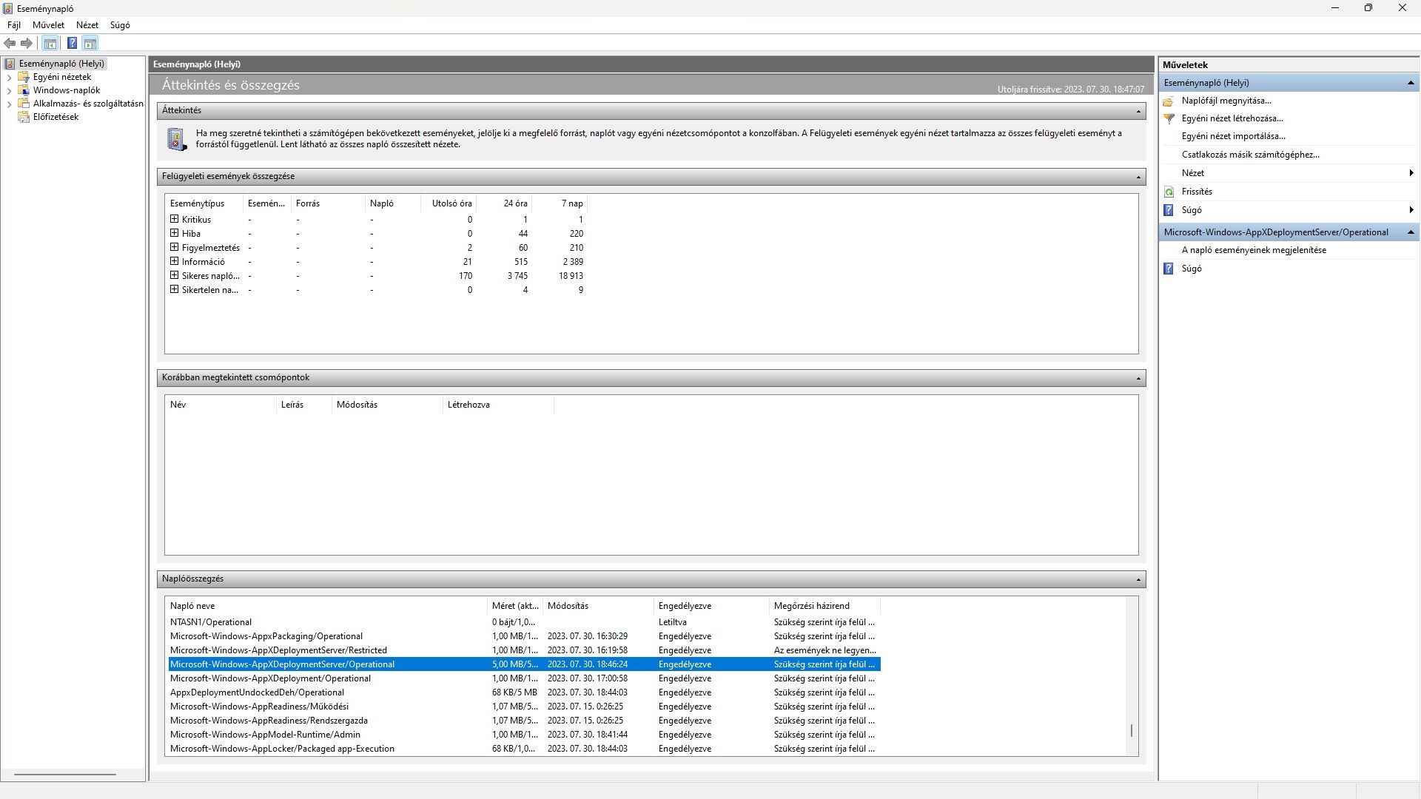The width and height of the screenshot is (1421, 799).
Task: Click the Név column in previously viewed nodes
Action: 220,405
